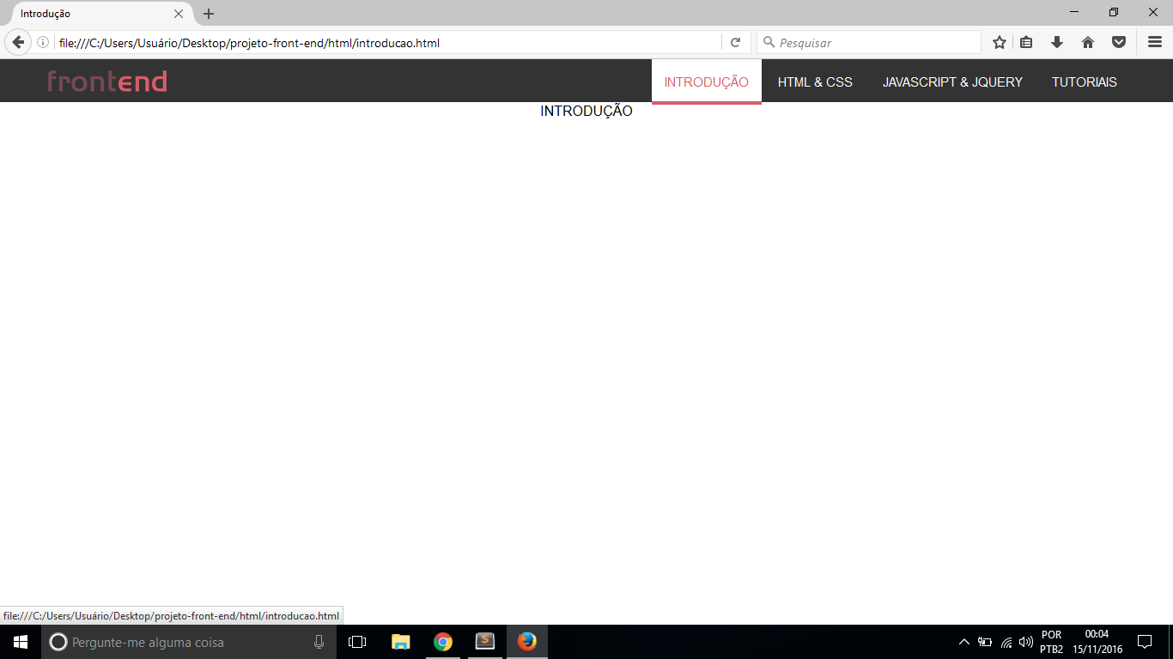This screenshot has width=1173, height=659.
Task: Open the bookmarks list icon
Action: [x=1026, y=42]
